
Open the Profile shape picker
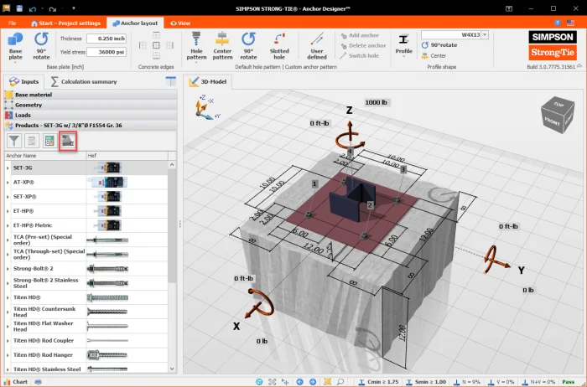403,45
